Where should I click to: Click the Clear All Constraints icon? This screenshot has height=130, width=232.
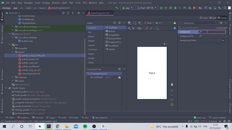pos(146,28)
